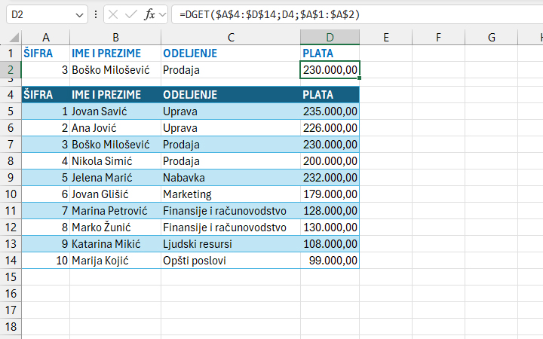Expand the chevron next to fx icon

pos(163,14)
